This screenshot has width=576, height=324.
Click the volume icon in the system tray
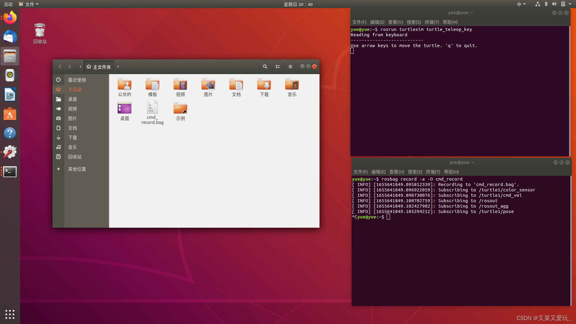[554, 4]
